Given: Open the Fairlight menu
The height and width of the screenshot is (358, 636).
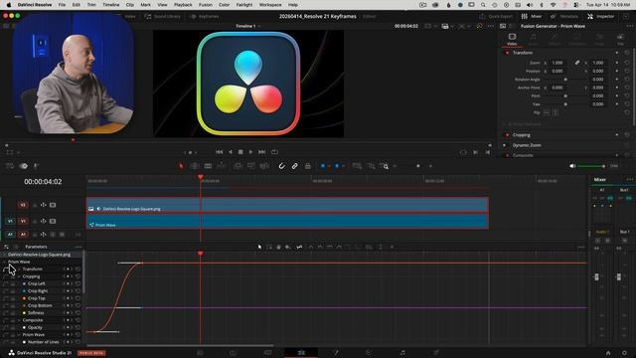Looking at the screenshot, I should [244, 5].
